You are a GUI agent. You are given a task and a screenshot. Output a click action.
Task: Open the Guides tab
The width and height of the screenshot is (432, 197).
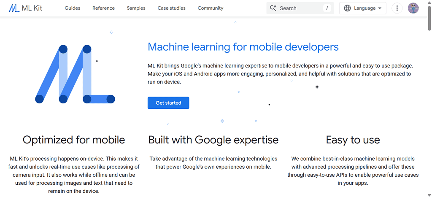[73, 8]
